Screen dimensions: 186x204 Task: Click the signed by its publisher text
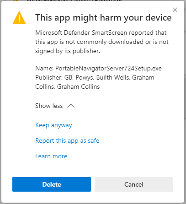[x=68, y=51]
